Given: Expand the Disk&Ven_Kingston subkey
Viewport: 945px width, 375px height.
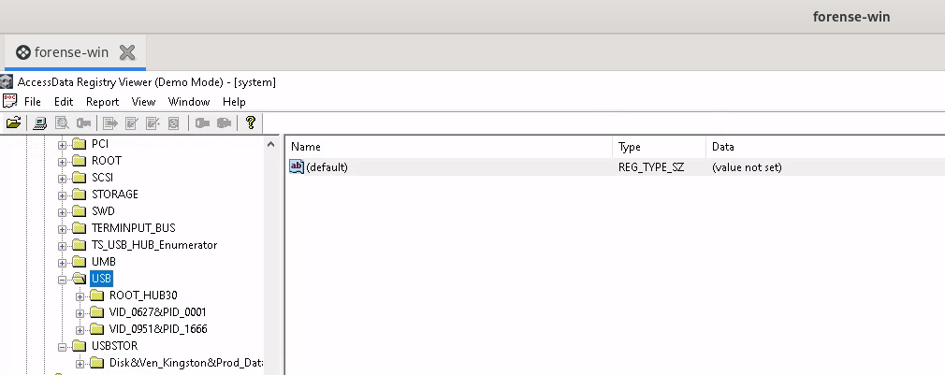Looking at the screenshot, I should click(80, 364).
